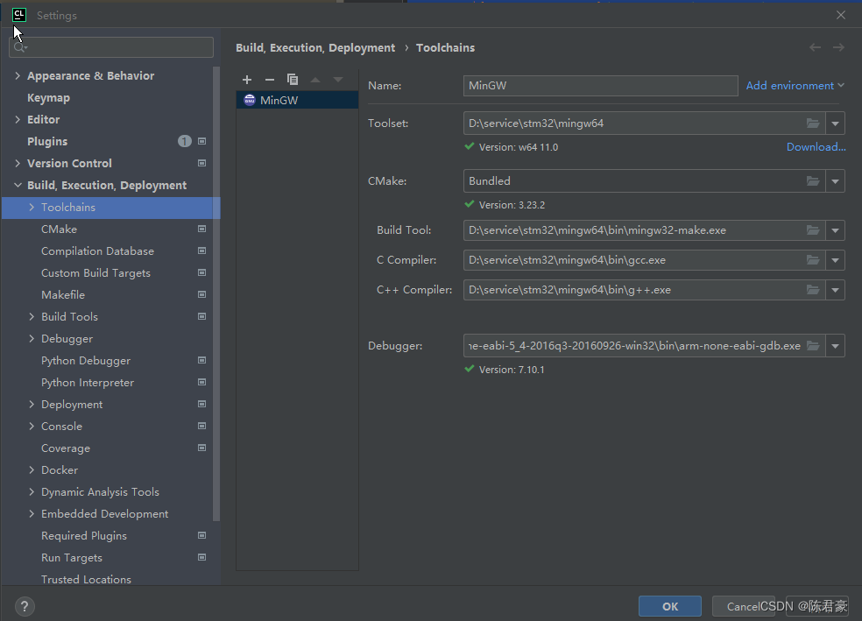The width and height of the screenshot is (862, 621).
Task: Click project-level icon next to Run Targets
Action: 201,557
